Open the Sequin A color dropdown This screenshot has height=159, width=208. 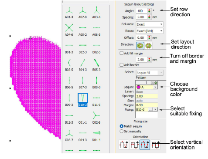(155, 87)
